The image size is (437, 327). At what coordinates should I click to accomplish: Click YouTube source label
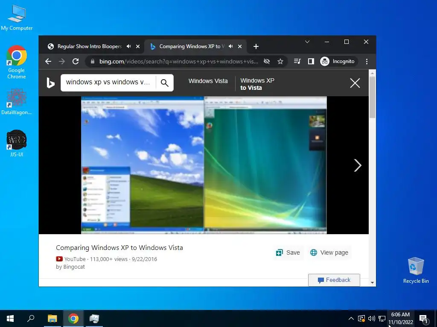pos(71,259)
